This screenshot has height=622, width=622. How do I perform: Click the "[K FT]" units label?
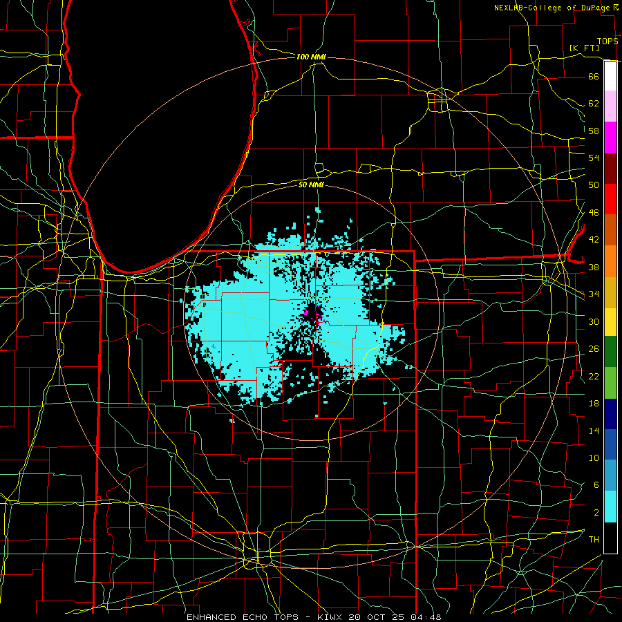(584, 48)
